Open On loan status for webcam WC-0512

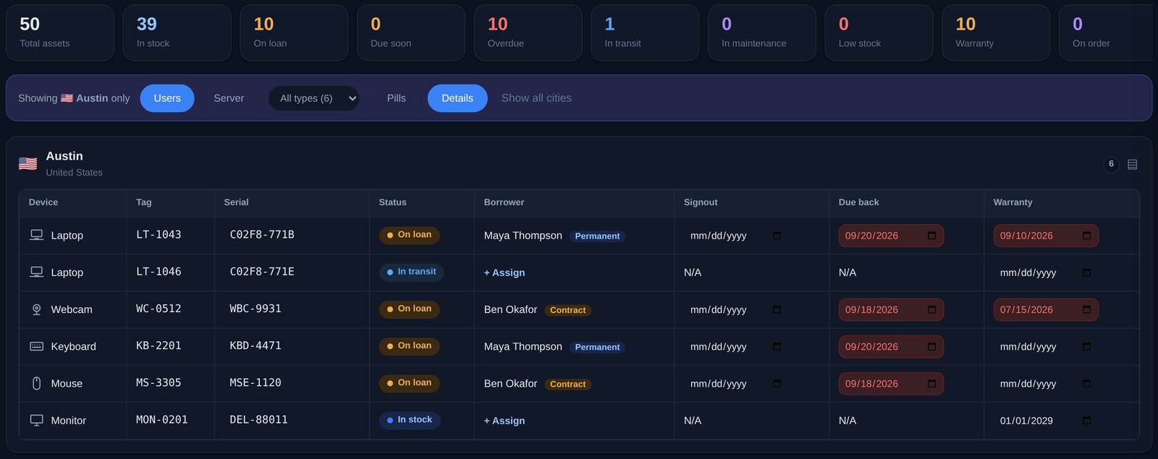(x=410, y=309)
